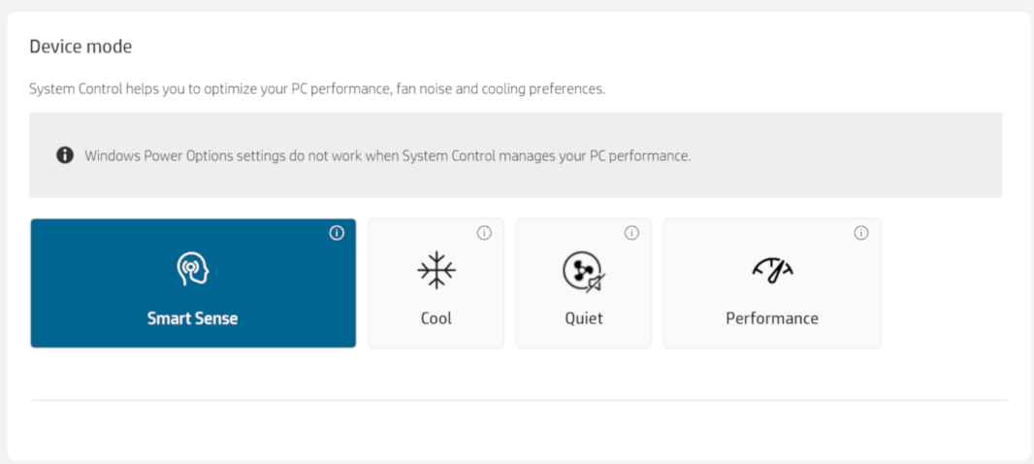Screen dimensions: 1034x464
Task: Click the info icon on Cool tile
Action: (484, 233)
